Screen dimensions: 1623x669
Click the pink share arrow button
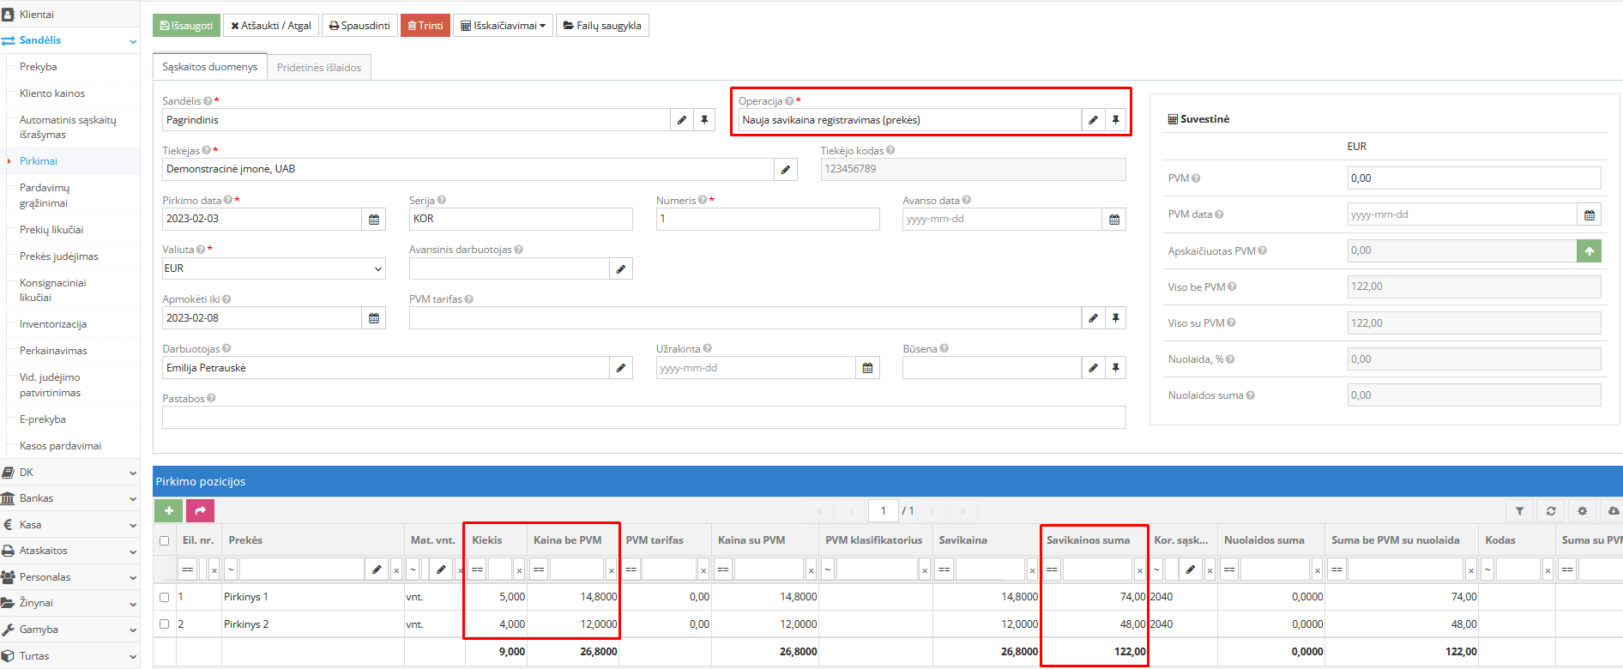click(x=200, y=511)
